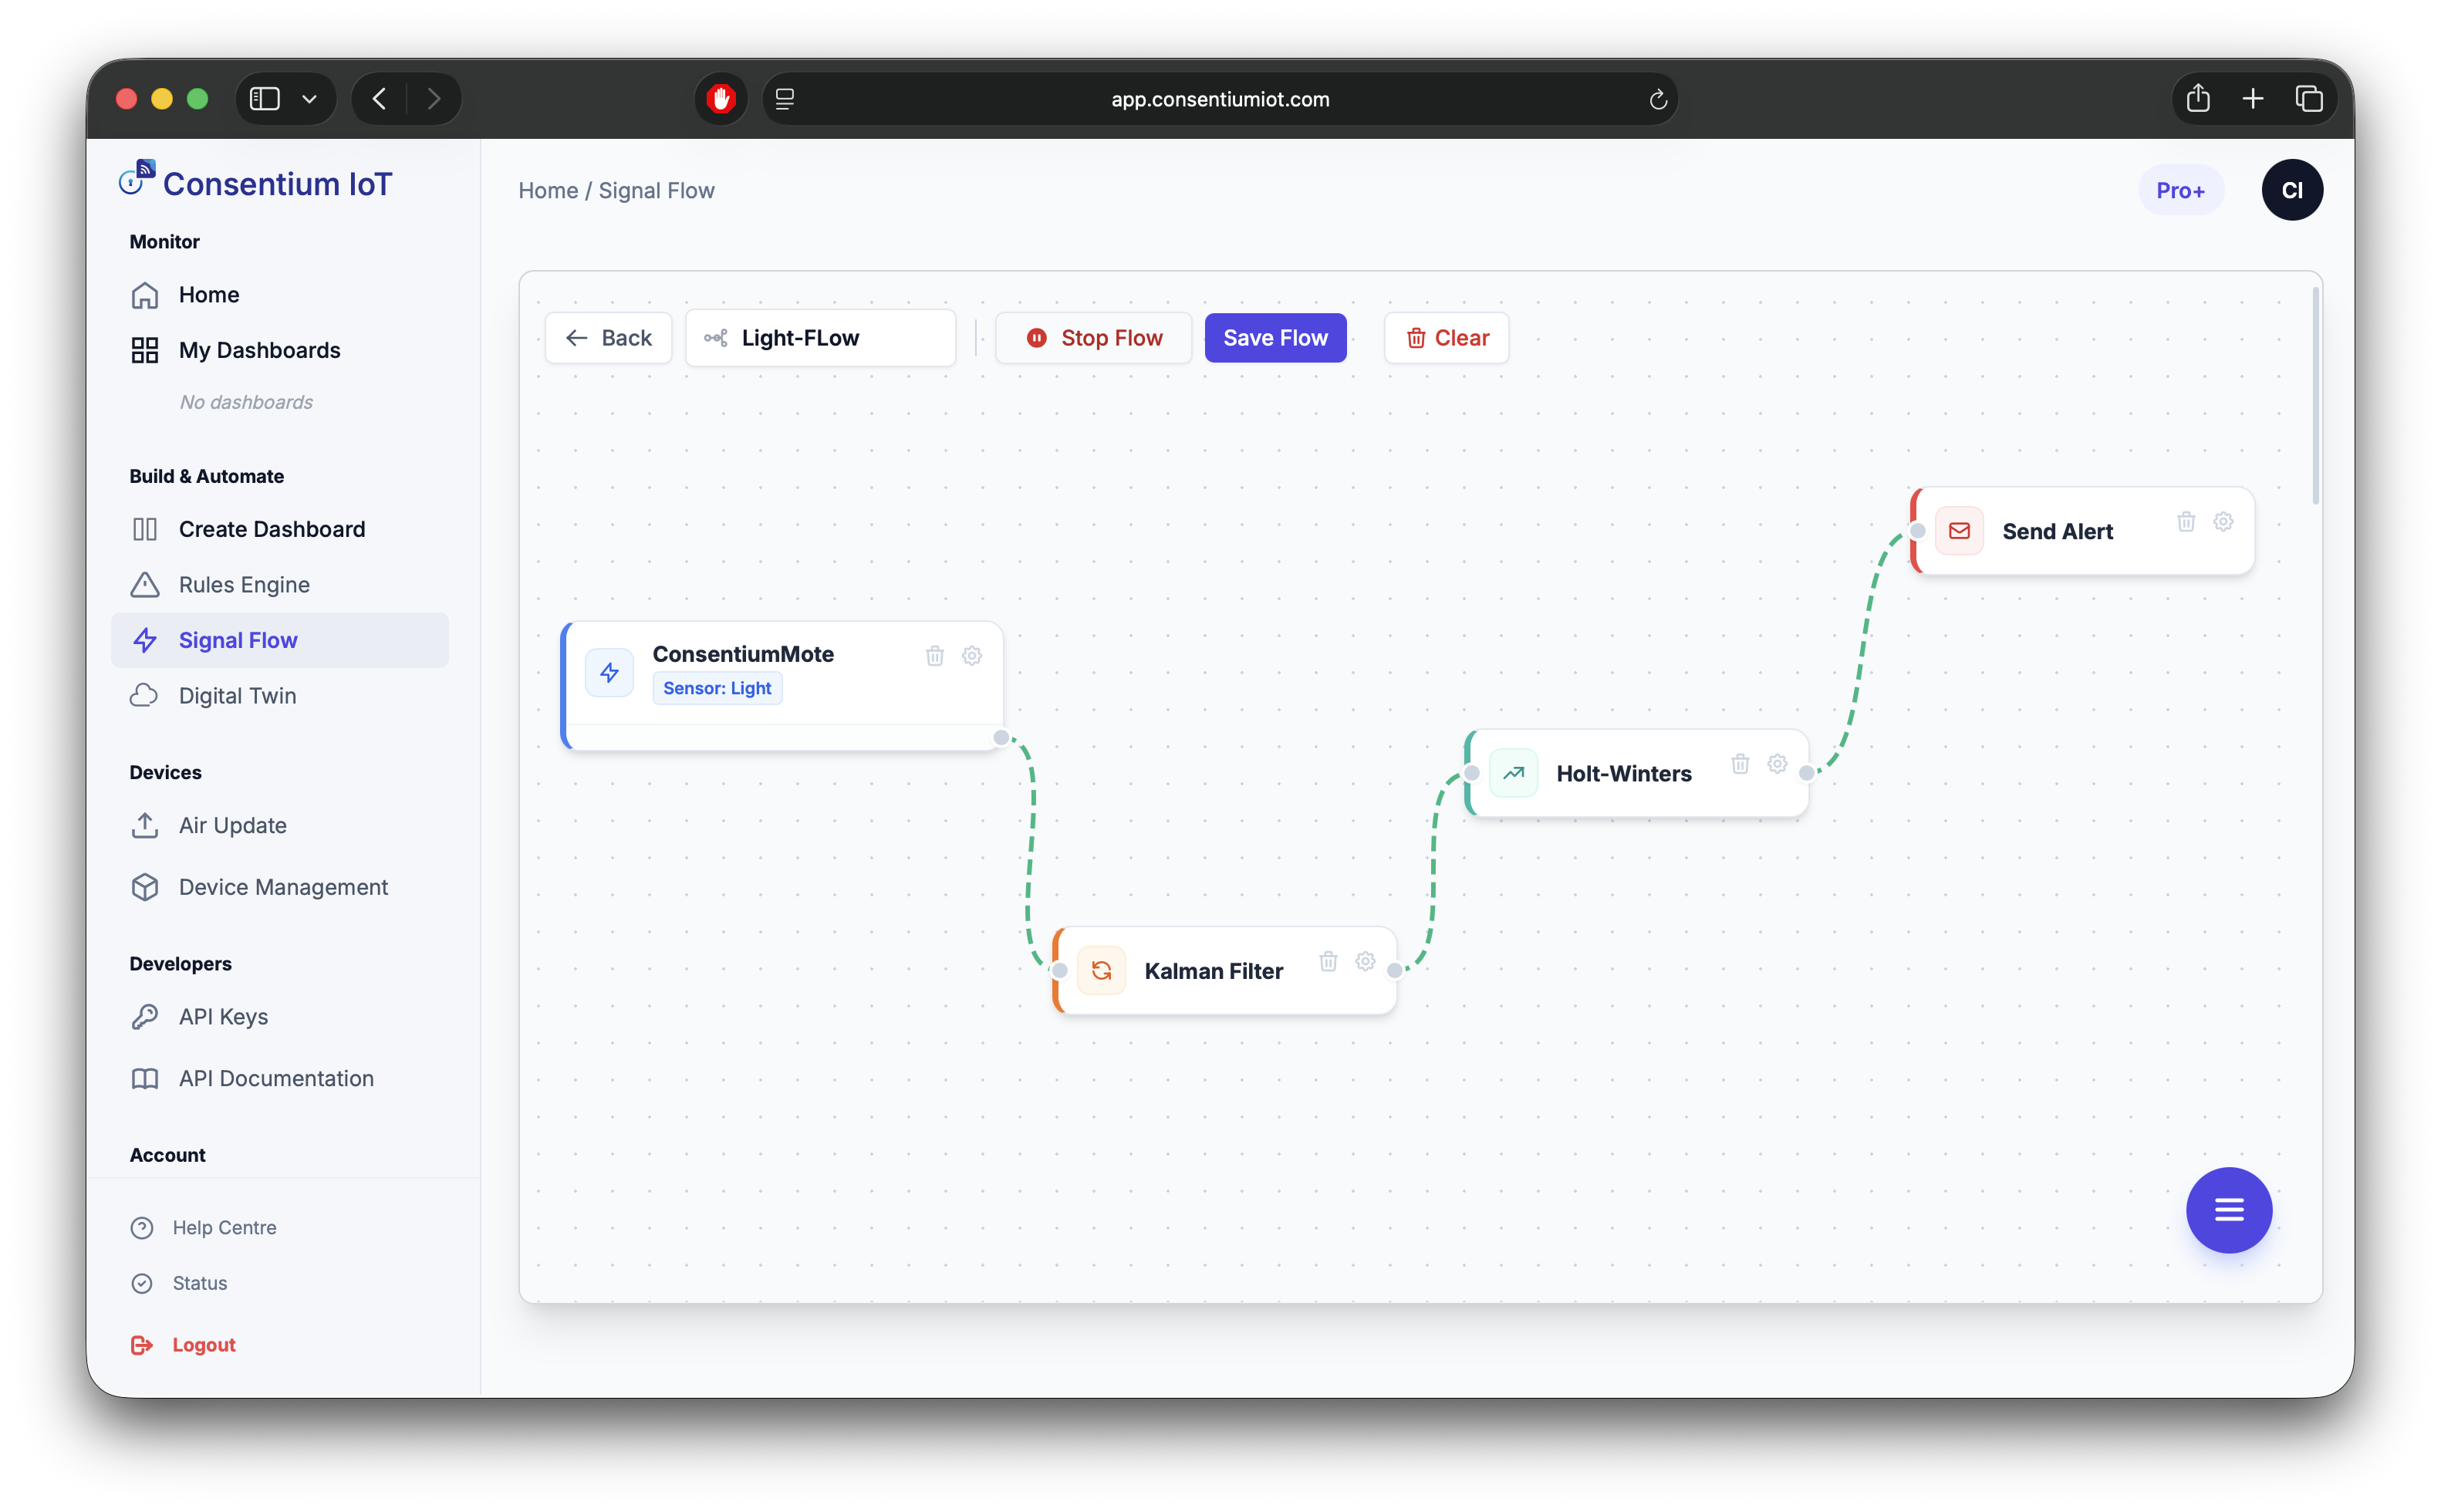
Task: Toggle the browser sidebar panel
Action: (264, 99)
